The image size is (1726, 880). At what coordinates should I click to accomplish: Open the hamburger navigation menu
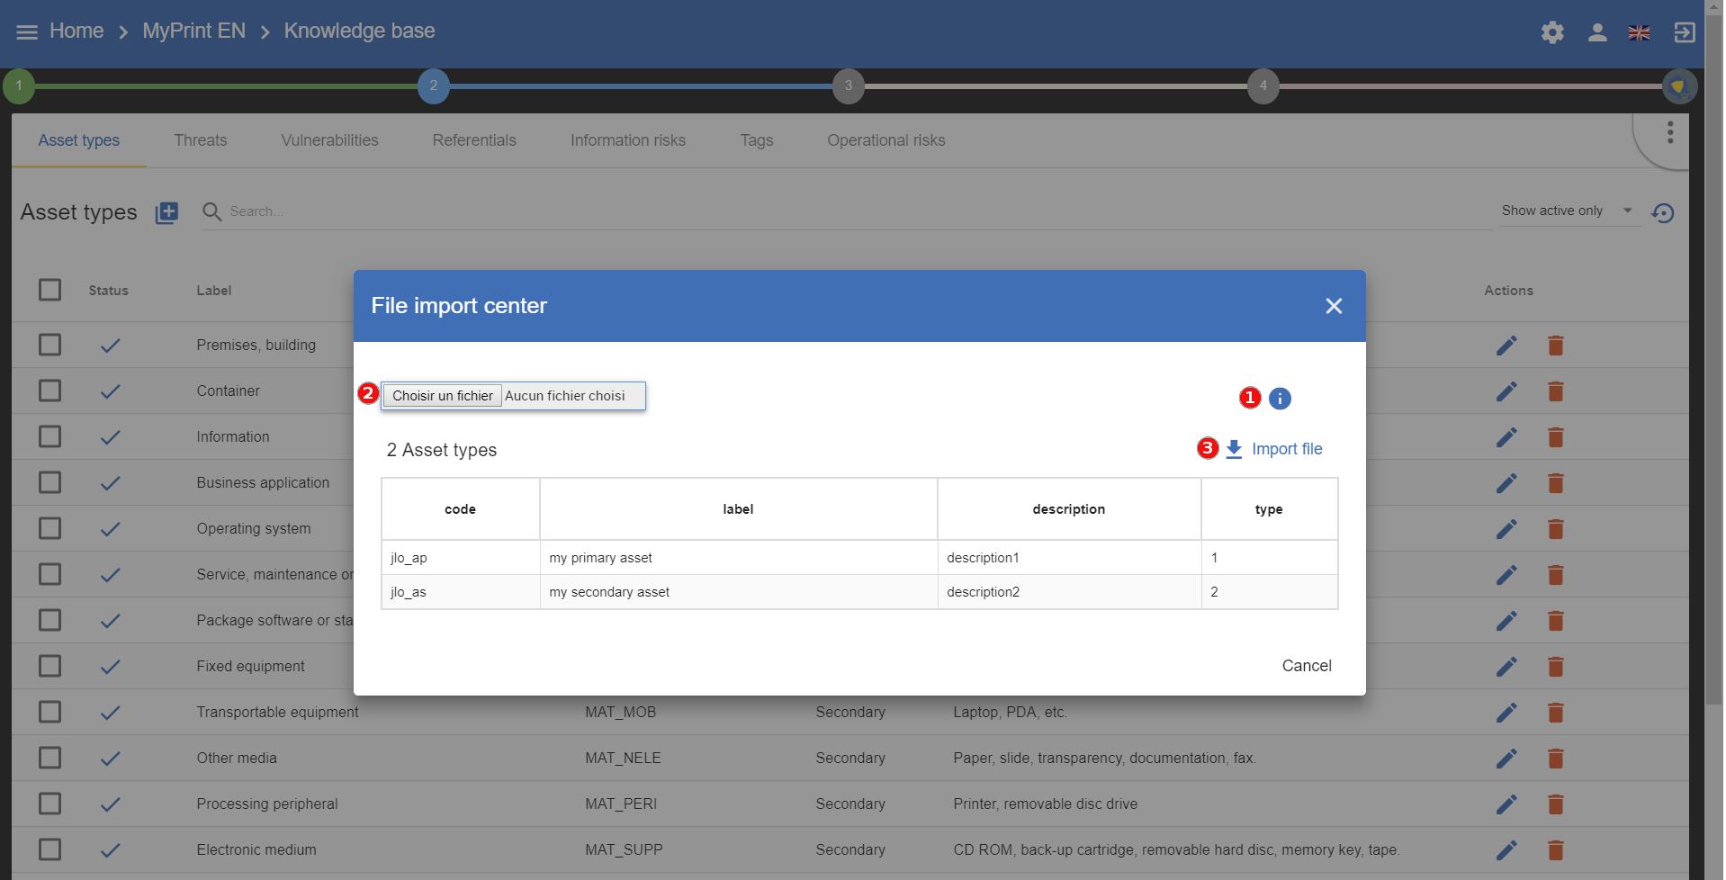(x=27, y=32)
